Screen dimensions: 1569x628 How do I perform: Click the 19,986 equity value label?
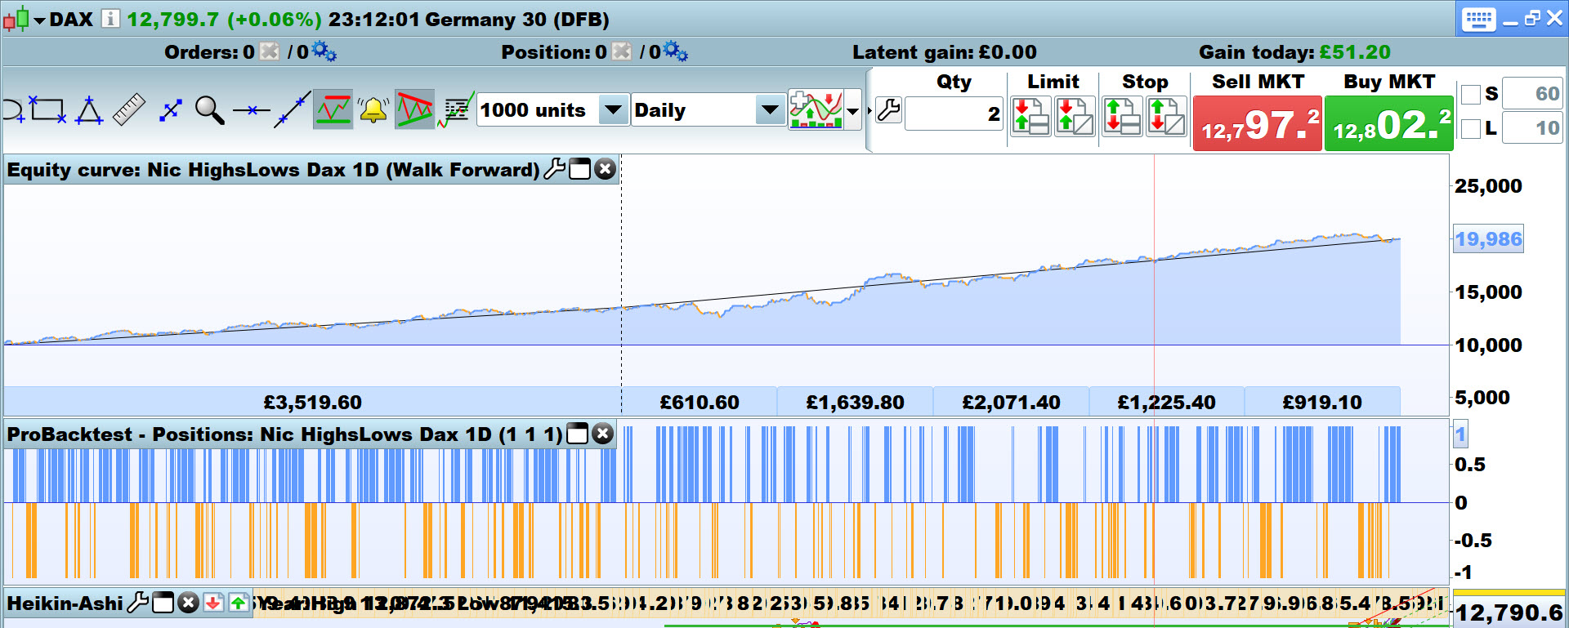1488,239
